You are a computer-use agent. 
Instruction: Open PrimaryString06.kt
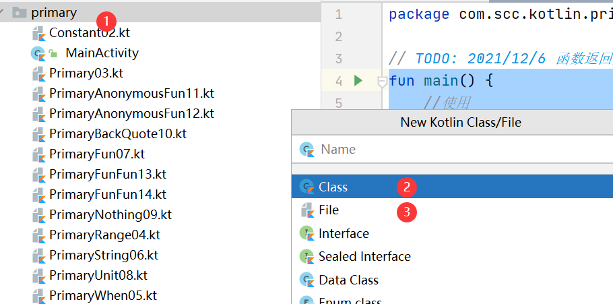[x=104, y=255]
